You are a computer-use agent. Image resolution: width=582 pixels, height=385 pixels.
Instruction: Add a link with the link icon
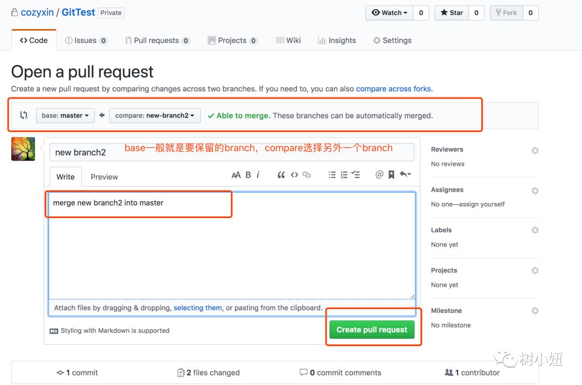[307, 174]
